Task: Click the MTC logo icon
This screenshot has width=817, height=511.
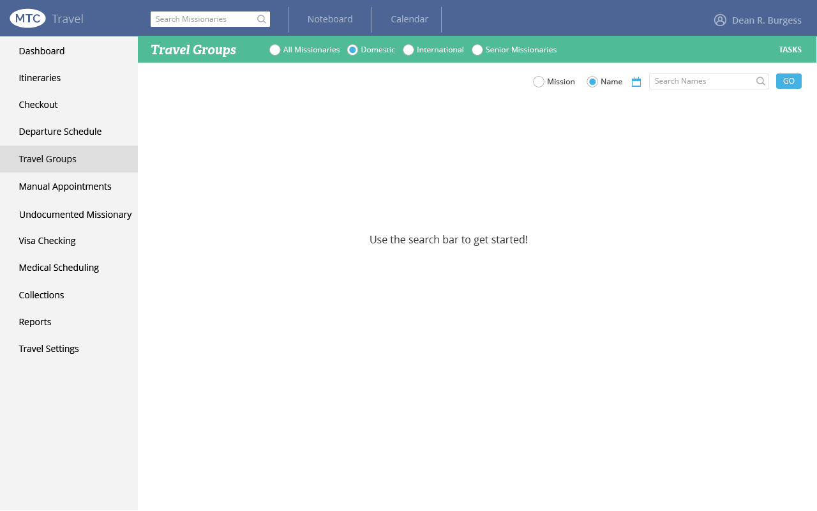Action: click(x=27, y=19)
